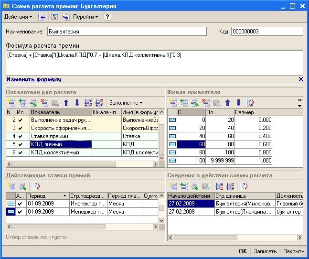Open the Заполнение dropdown
This screenshot has width=309, height=259.
tap(126, 103)
